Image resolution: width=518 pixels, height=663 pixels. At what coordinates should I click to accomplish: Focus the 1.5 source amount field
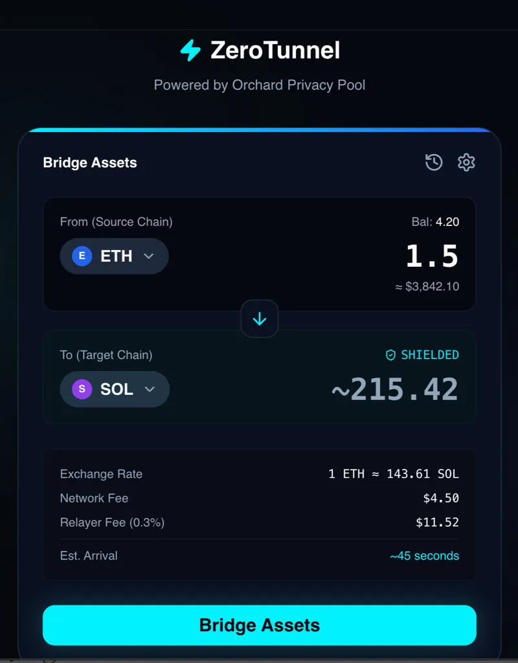point(432,256)
